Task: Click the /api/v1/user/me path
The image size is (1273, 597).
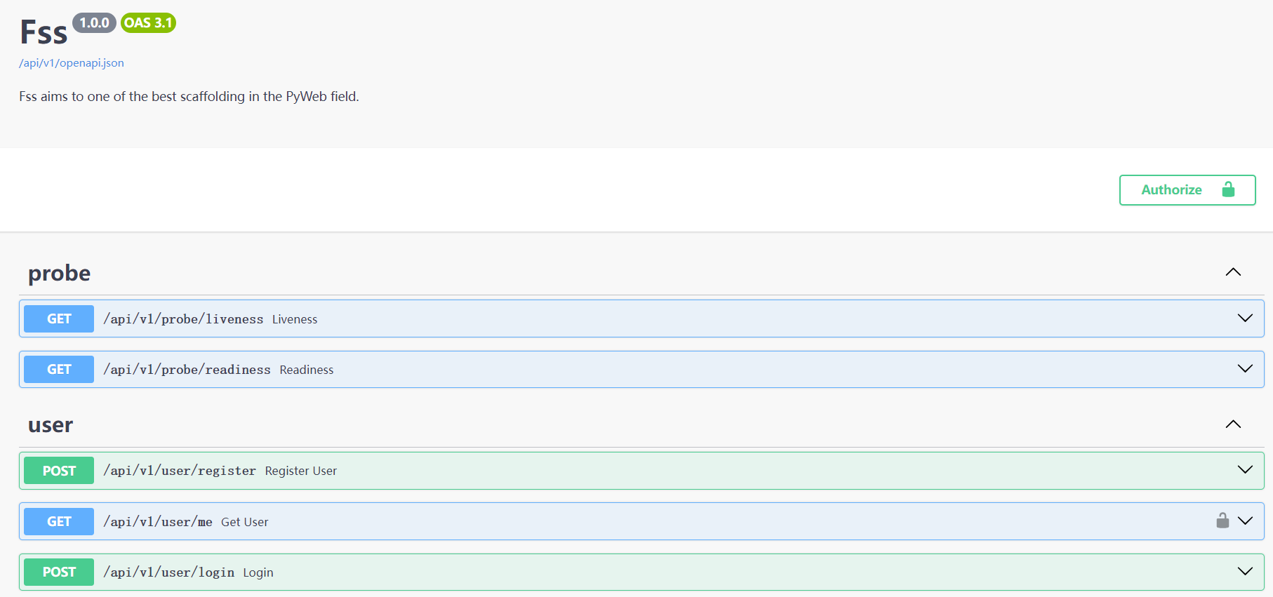Action: [158, 522]
